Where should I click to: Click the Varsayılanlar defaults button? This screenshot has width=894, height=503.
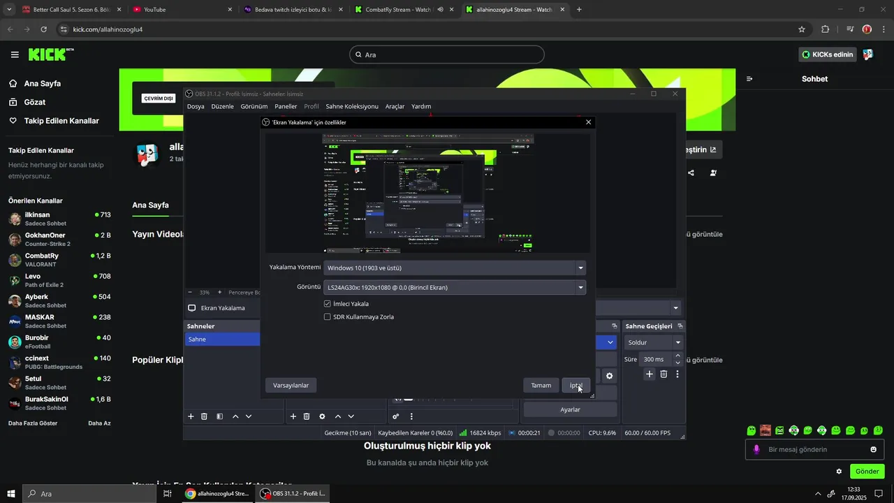(291, 385)
